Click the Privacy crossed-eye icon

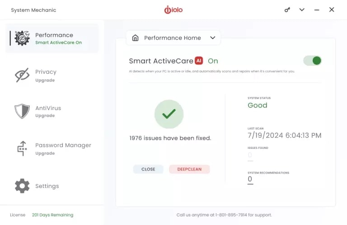pos(22,75)
